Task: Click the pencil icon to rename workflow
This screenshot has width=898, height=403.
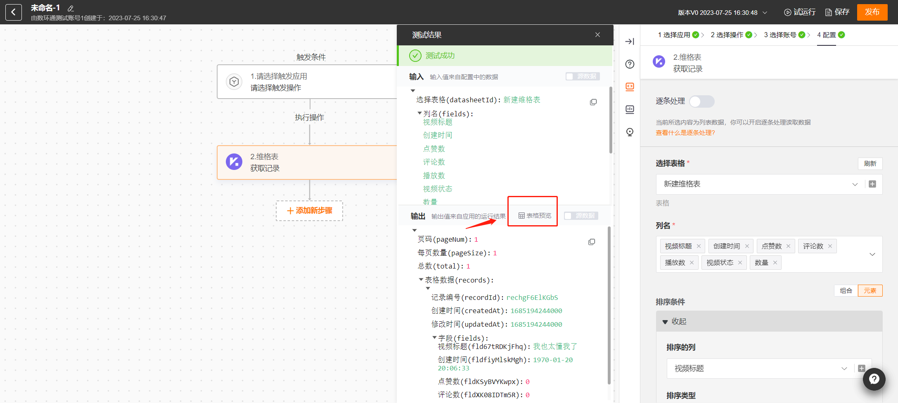Action: pyautogui.click(x=71, y=8)
